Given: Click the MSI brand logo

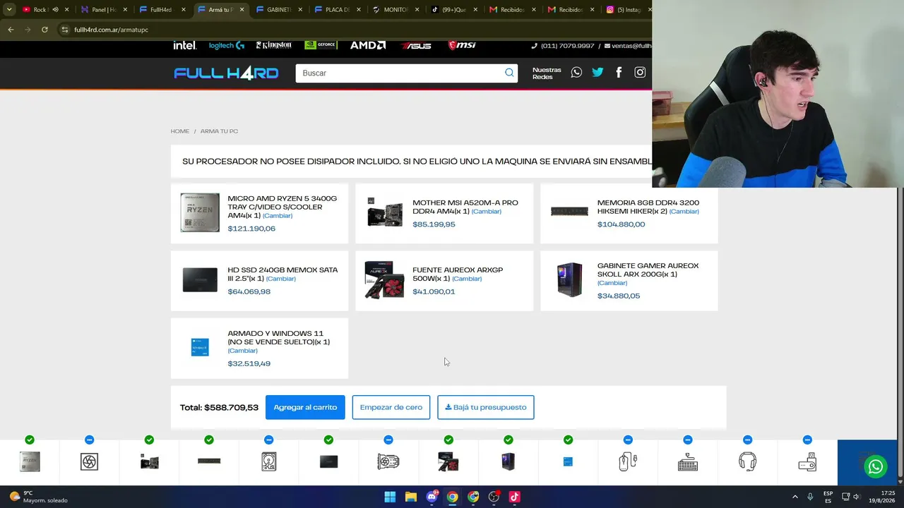Looking at the screenshot, I should pyautogui.click(x=462, y=45).
